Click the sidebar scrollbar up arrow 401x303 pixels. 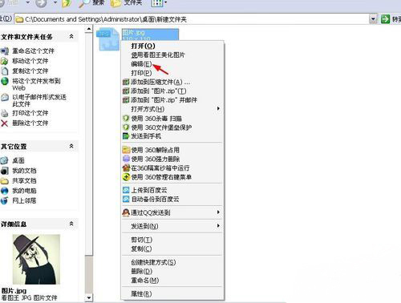tap(89, 29)
